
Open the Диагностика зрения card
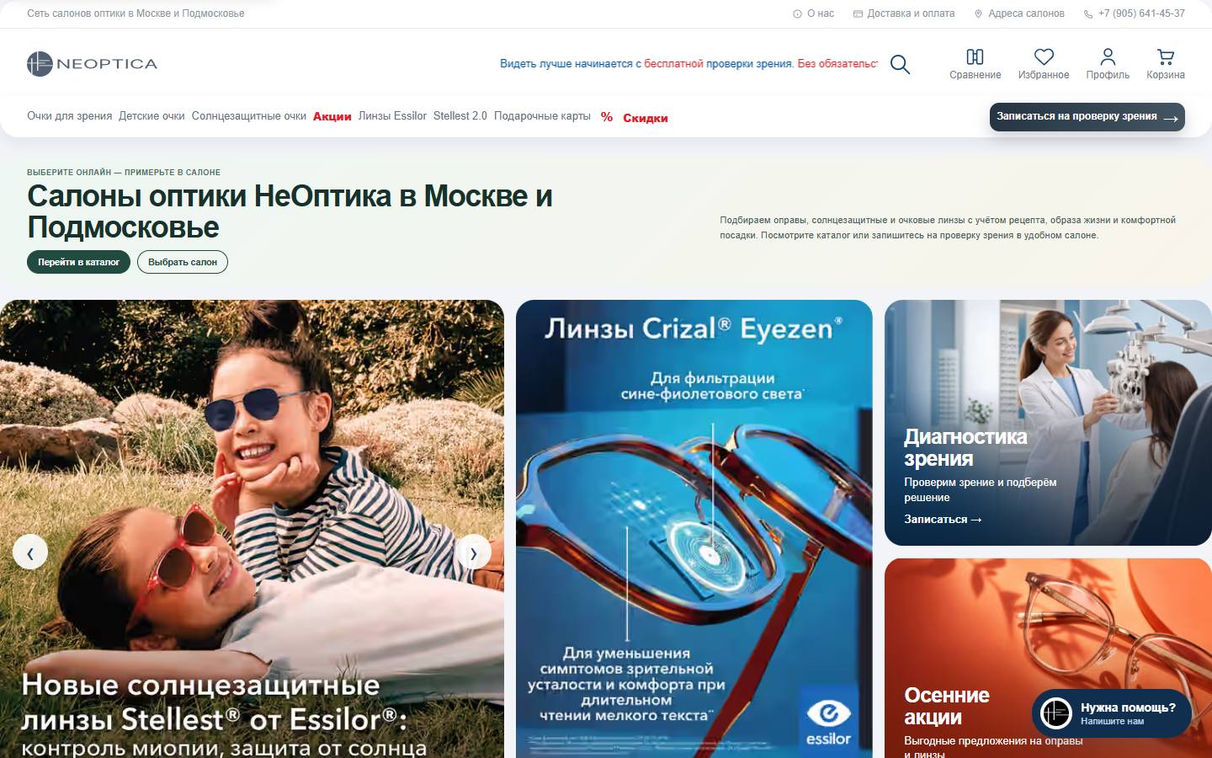1048,423
